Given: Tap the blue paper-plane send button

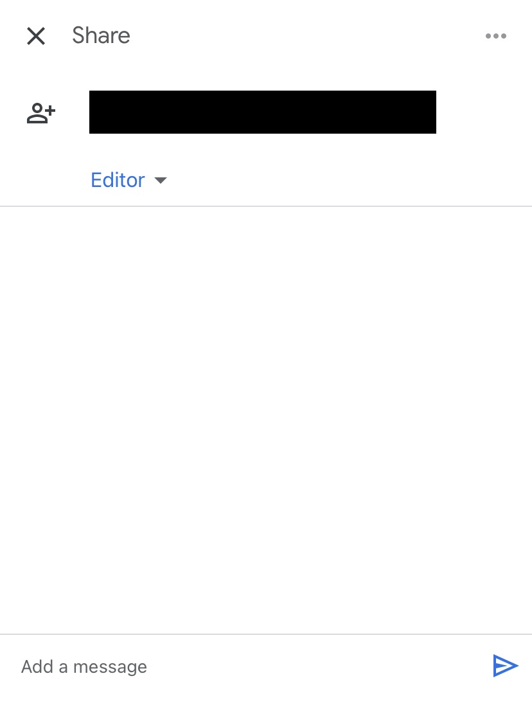Looking at the screenshot, I should click(x=506, y=665).
